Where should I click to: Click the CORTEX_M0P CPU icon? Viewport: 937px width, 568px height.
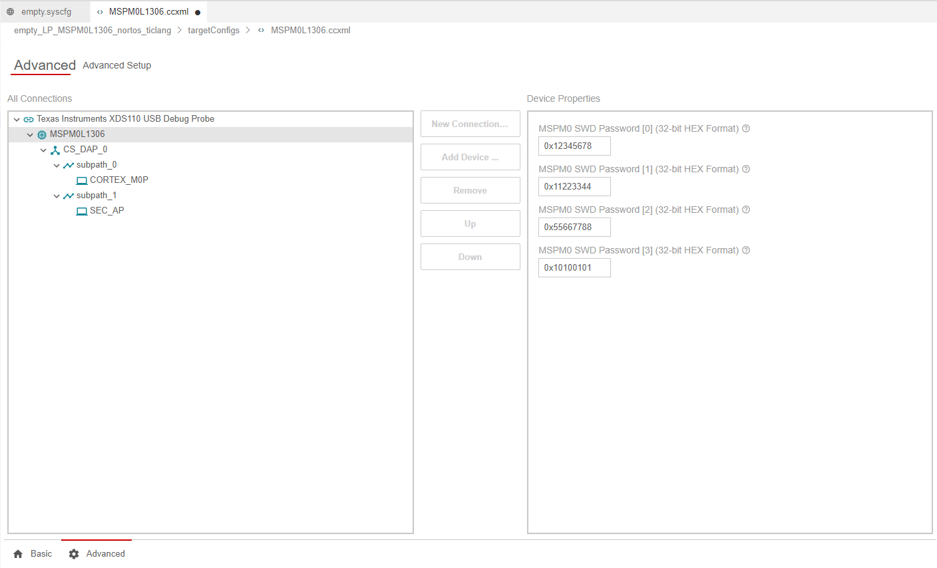pos(82,181)
